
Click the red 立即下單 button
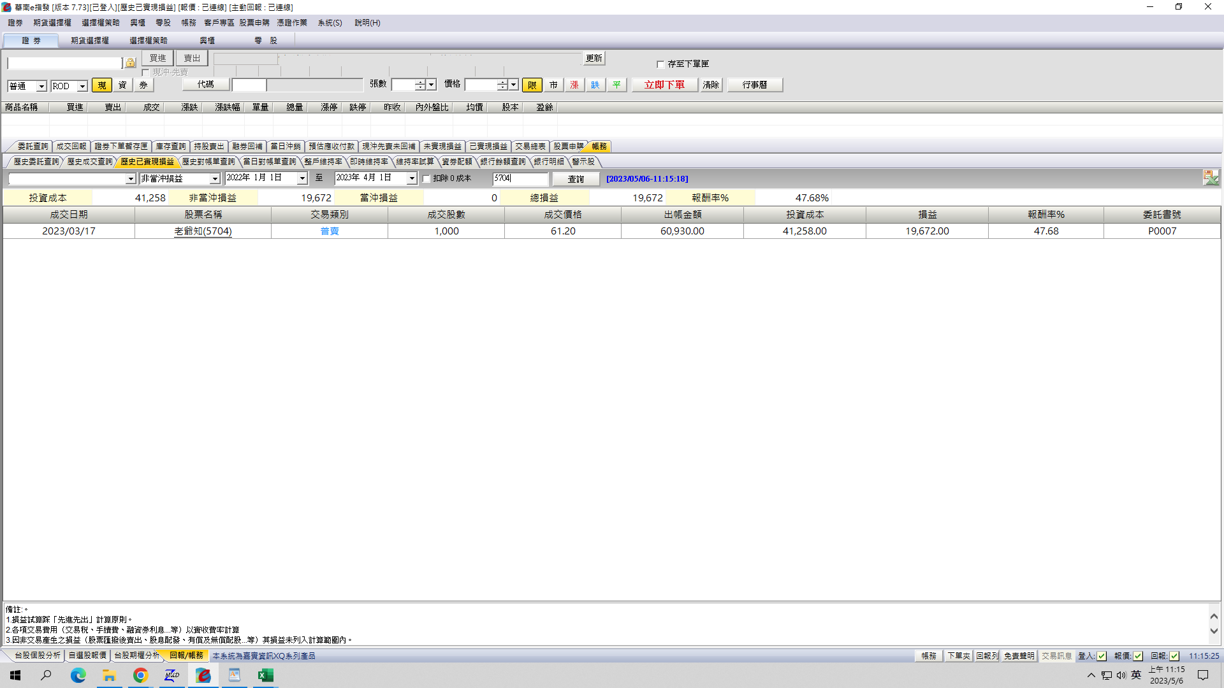click(664, 85)
